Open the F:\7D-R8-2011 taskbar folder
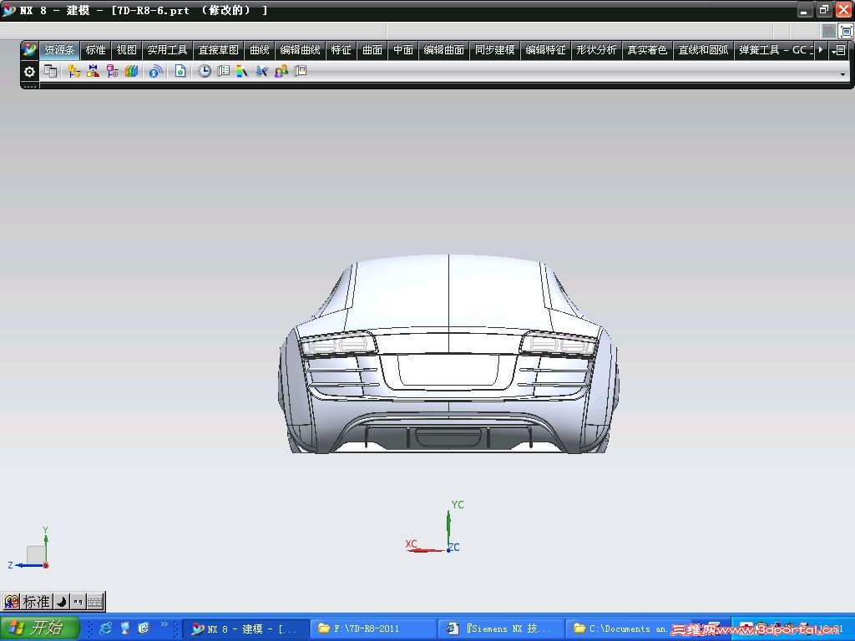Screen dimensions: 855x641 tap(373, 629)
